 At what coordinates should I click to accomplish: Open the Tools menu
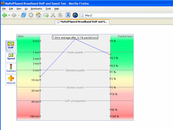(48, 9)
